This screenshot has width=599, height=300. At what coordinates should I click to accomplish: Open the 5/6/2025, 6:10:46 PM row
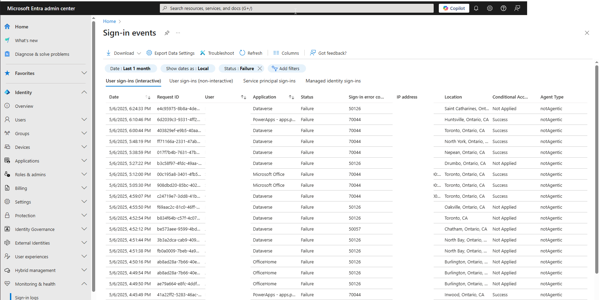[346, 119]
